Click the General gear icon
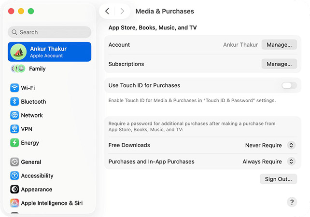The image size is (310, 217). [x=14, y=162]
